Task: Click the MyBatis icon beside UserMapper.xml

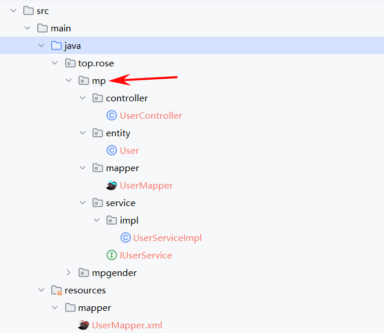Action: [x=84, y=325]
